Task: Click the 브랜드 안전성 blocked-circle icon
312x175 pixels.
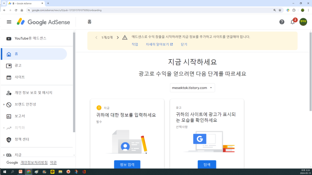Action: tap(9, 104)
